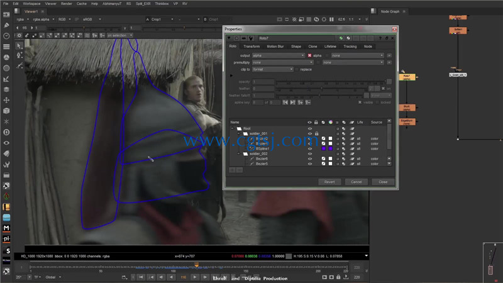The height and width of the screenshot is (283, 503).
Task: Open the clip to format dropdown
Action: [x=273, y=69]
